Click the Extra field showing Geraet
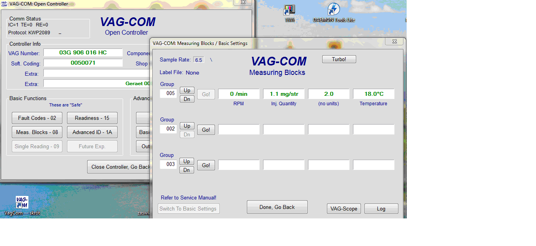Screen dimensions: 536x246 pos(97,84)
